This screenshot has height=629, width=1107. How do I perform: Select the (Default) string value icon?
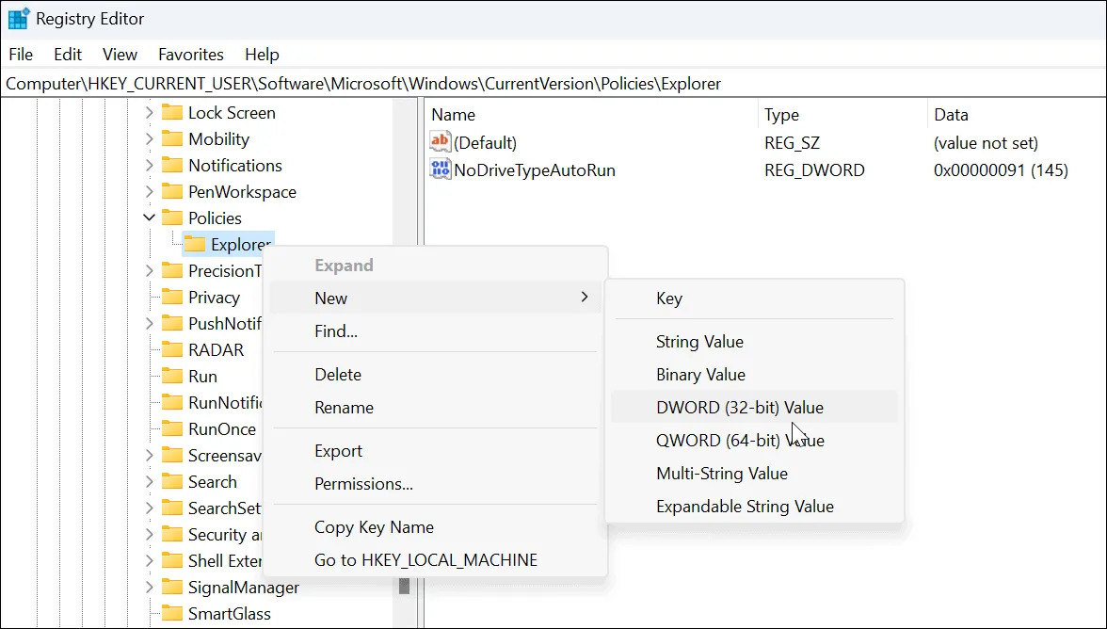coord(440,142)
